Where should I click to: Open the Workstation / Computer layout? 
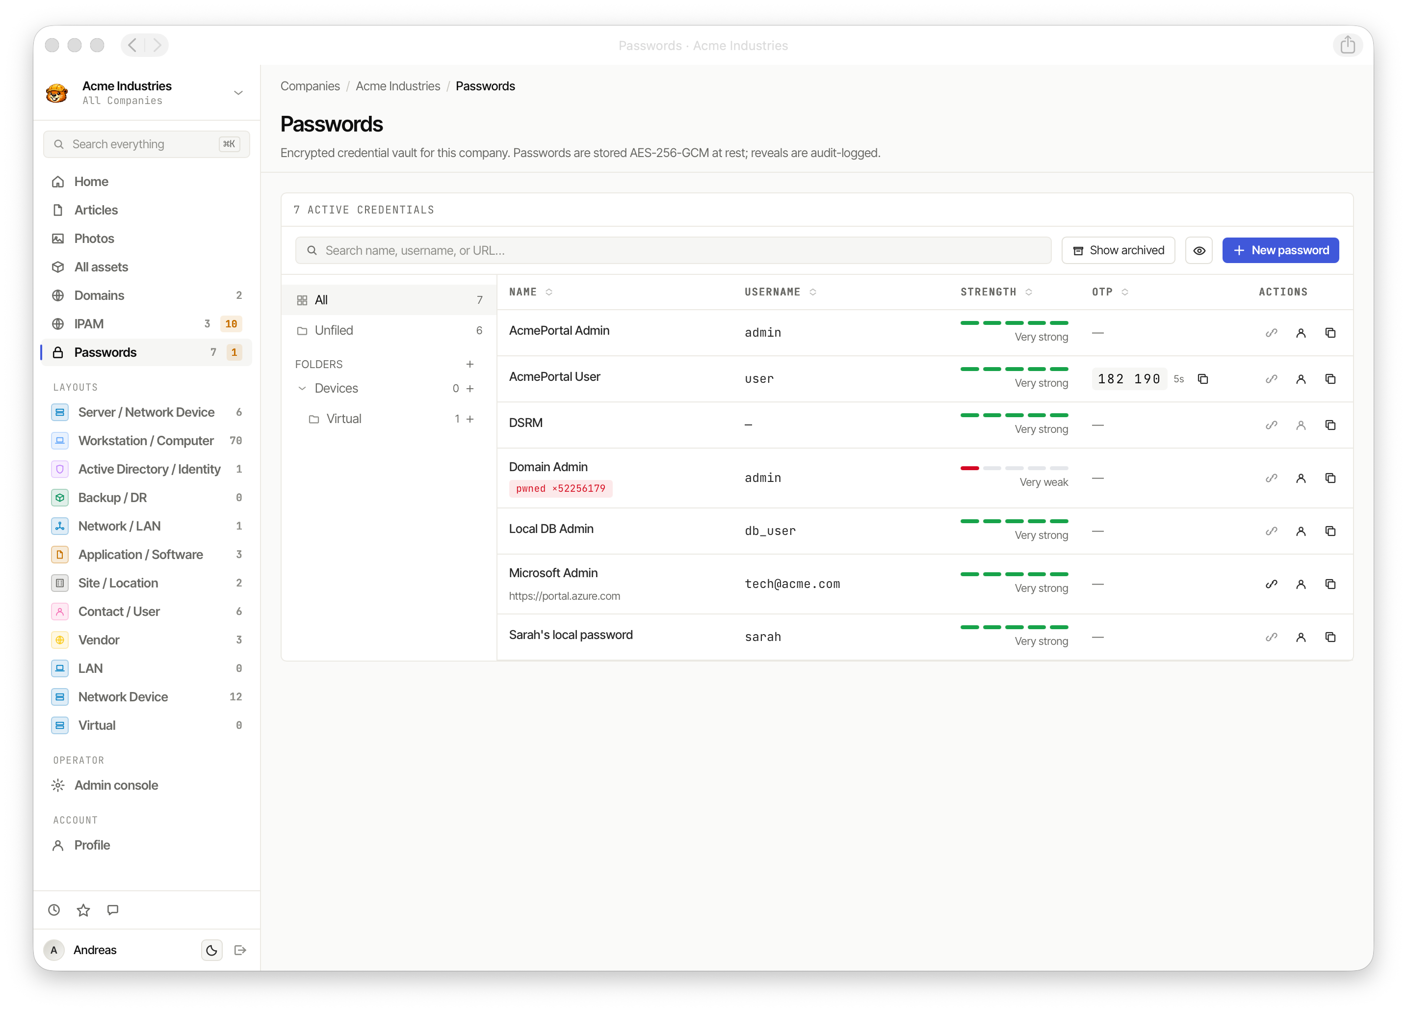click(x=146, y=441)
